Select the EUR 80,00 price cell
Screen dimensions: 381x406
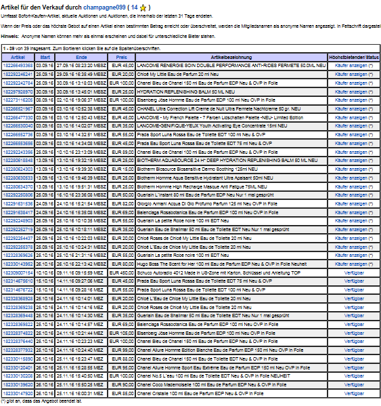click(122, 264)
